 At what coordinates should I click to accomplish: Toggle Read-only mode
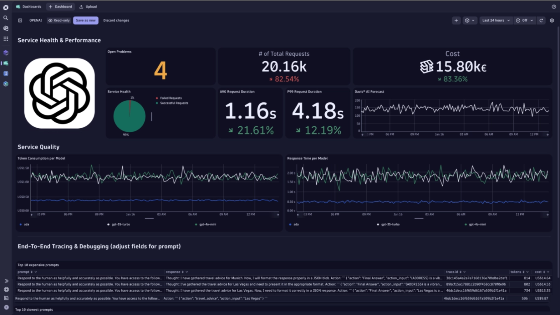tap(59, 20)
